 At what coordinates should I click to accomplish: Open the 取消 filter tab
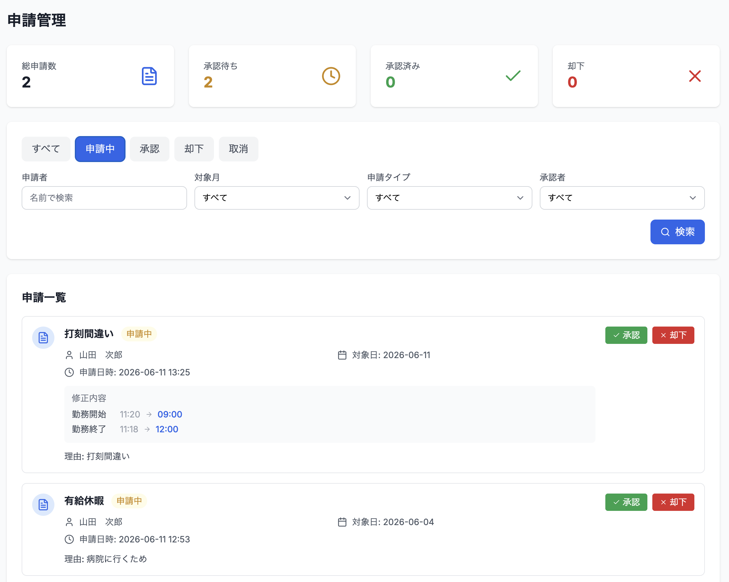[x=238, y=149]
